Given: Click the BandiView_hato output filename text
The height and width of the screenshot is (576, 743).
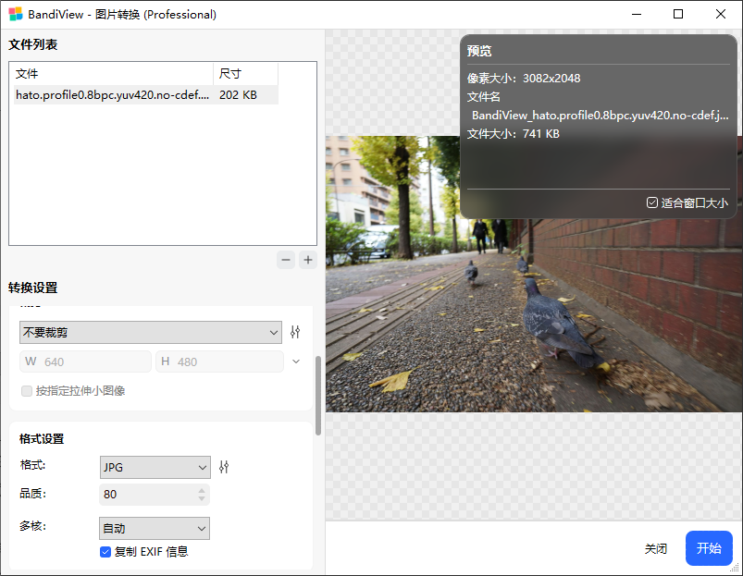Looking at the screenshot, I should (x=600, y=116).
